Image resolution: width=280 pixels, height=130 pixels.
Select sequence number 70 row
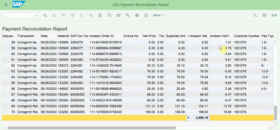pyautogui.click(x=13, y=112)
